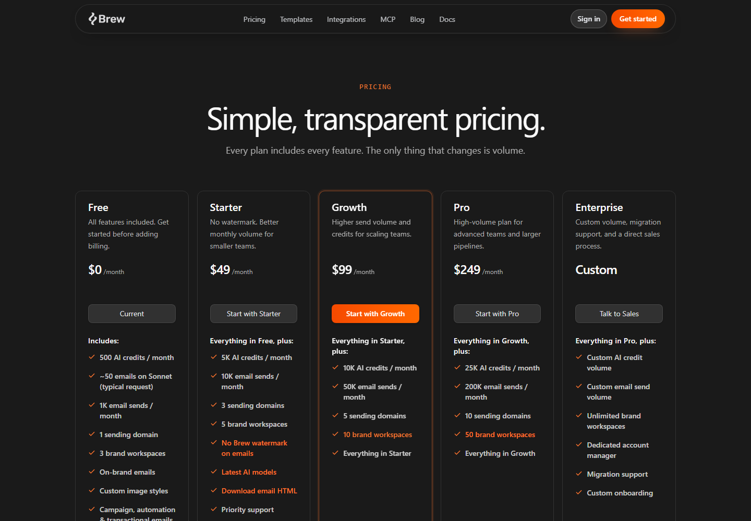
Task: Open the MCP nav link
Action: coord(388,19)
